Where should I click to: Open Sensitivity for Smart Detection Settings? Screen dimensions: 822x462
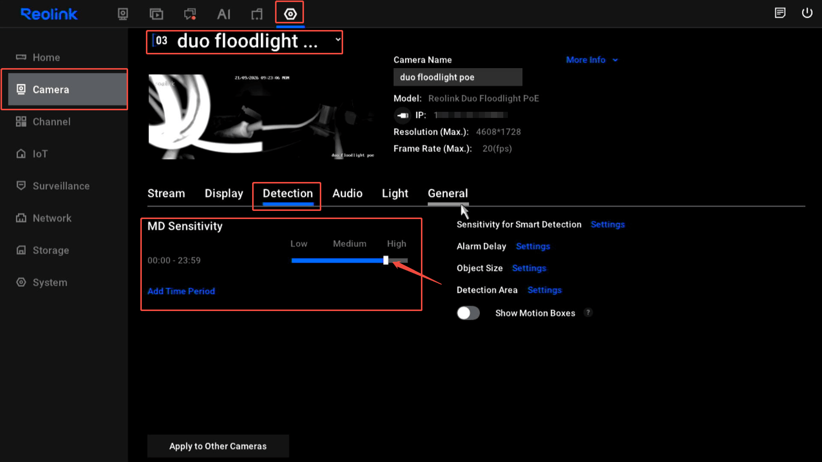607,225
